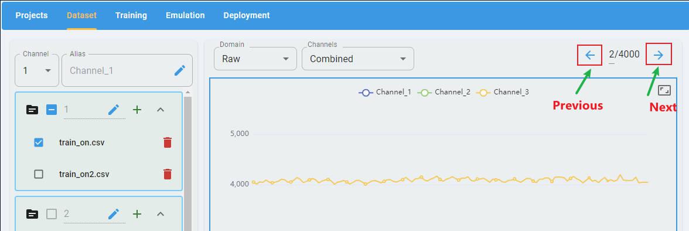Delete train_on.csv with trash icon
The image size is (689, 231).
tap(168, 142)
